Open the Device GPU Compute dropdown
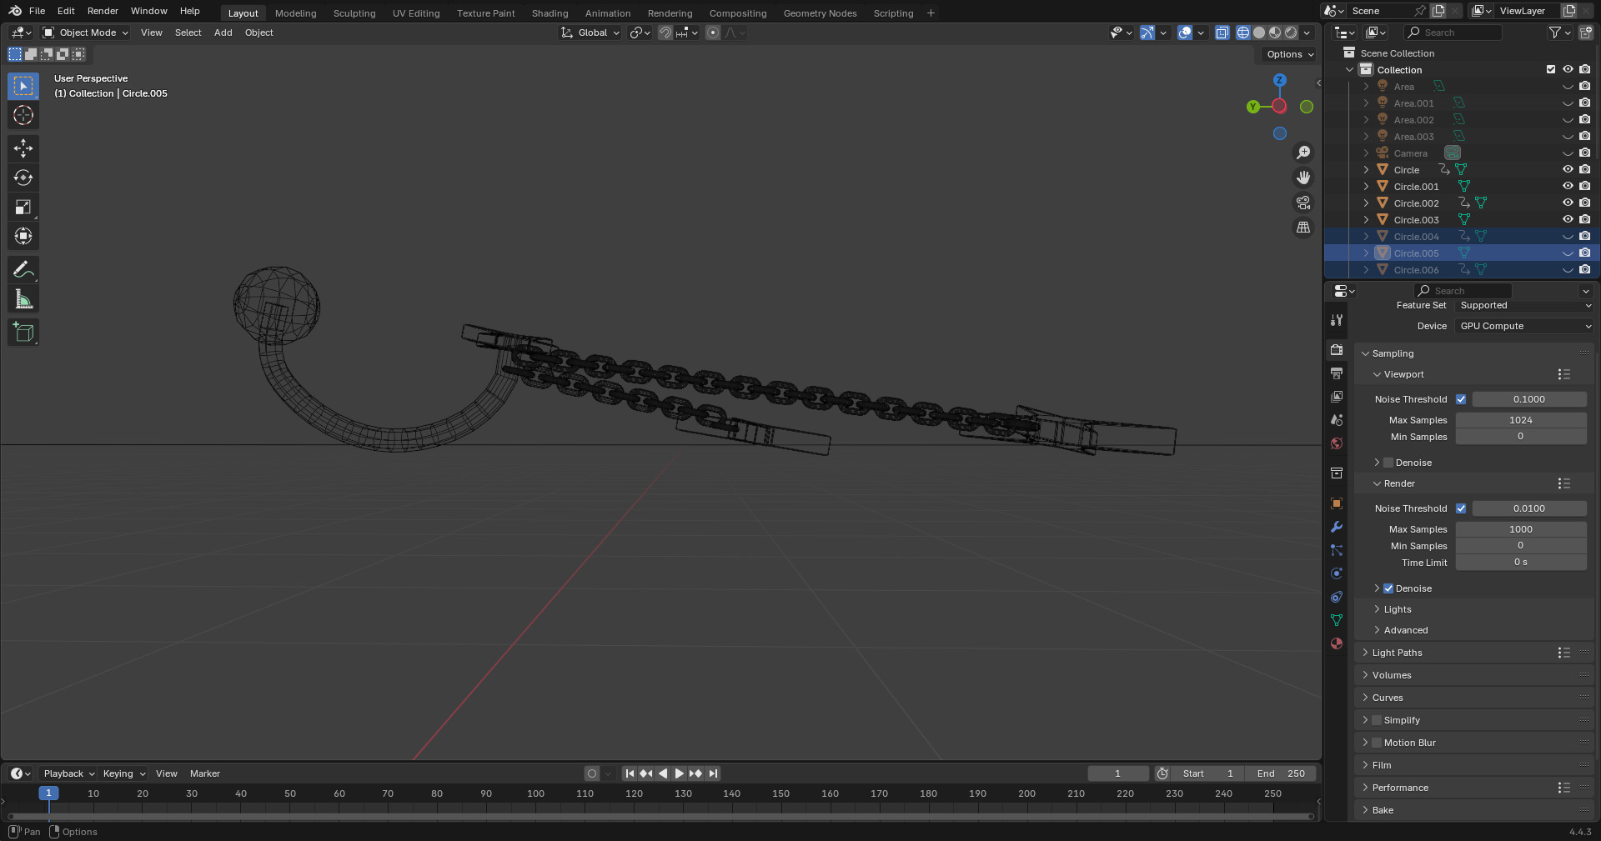 (x=1524, y=326)
